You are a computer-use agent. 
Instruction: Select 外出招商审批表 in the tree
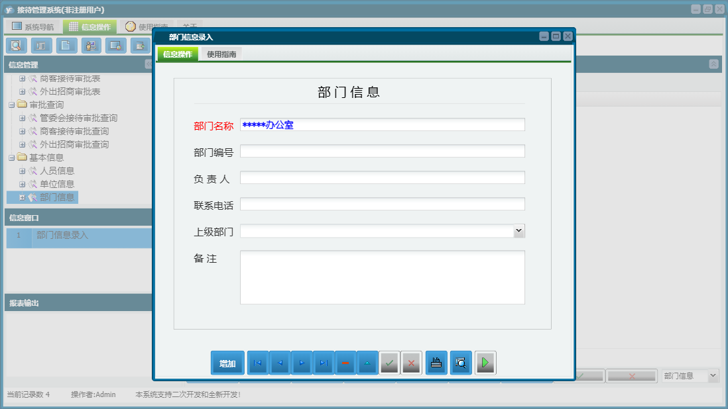point(70,92)
